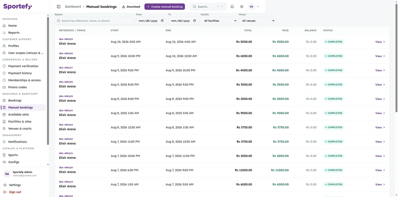Viewport: 398px width, 197px height.
Task: Click the Settings gear icon
Action: tap(5, 185)
